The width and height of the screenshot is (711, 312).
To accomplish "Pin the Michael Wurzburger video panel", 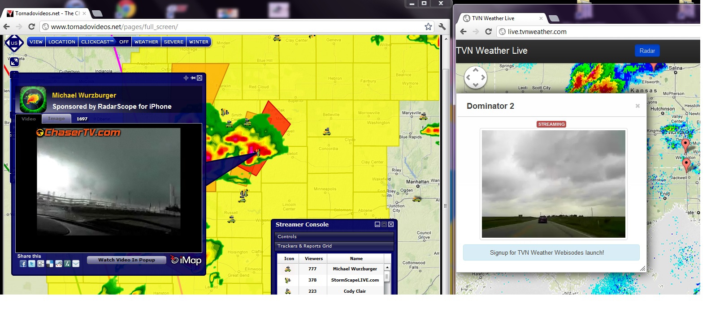I will pos(193,78).
